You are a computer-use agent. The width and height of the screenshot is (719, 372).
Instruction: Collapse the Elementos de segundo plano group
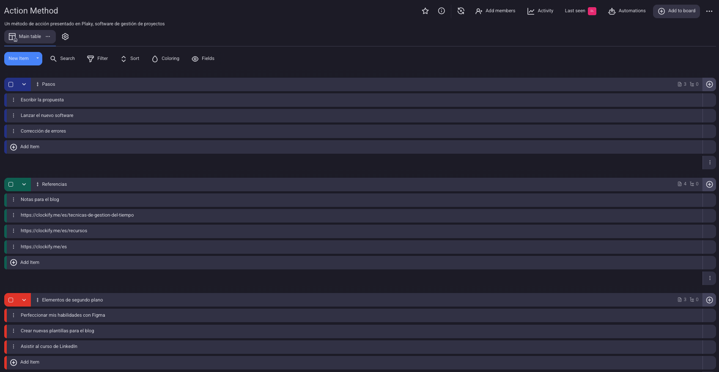click(24, 300)
